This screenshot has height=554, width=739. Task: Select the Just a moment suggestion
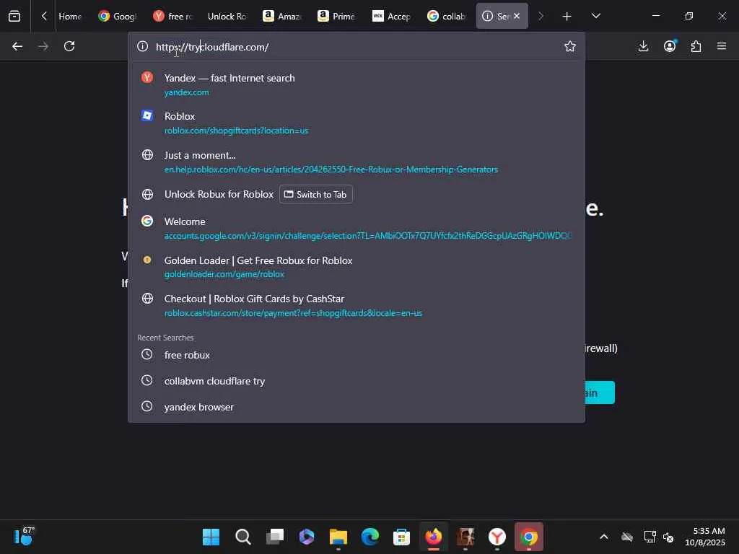357,162
